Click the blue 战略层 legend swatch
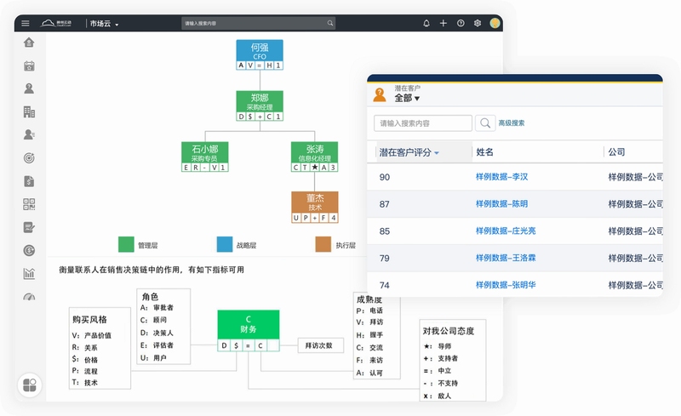The image size is (681, 416). pos(225,244)
